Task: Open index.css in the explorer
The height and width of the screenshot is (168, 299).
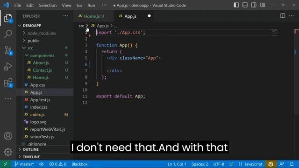Action: click(39, 107)
